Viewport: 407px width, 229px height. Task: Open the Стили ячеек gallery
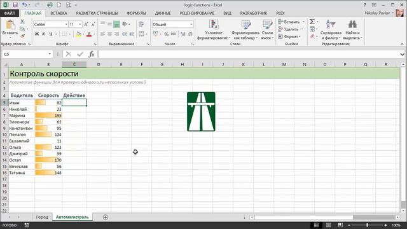267,30
